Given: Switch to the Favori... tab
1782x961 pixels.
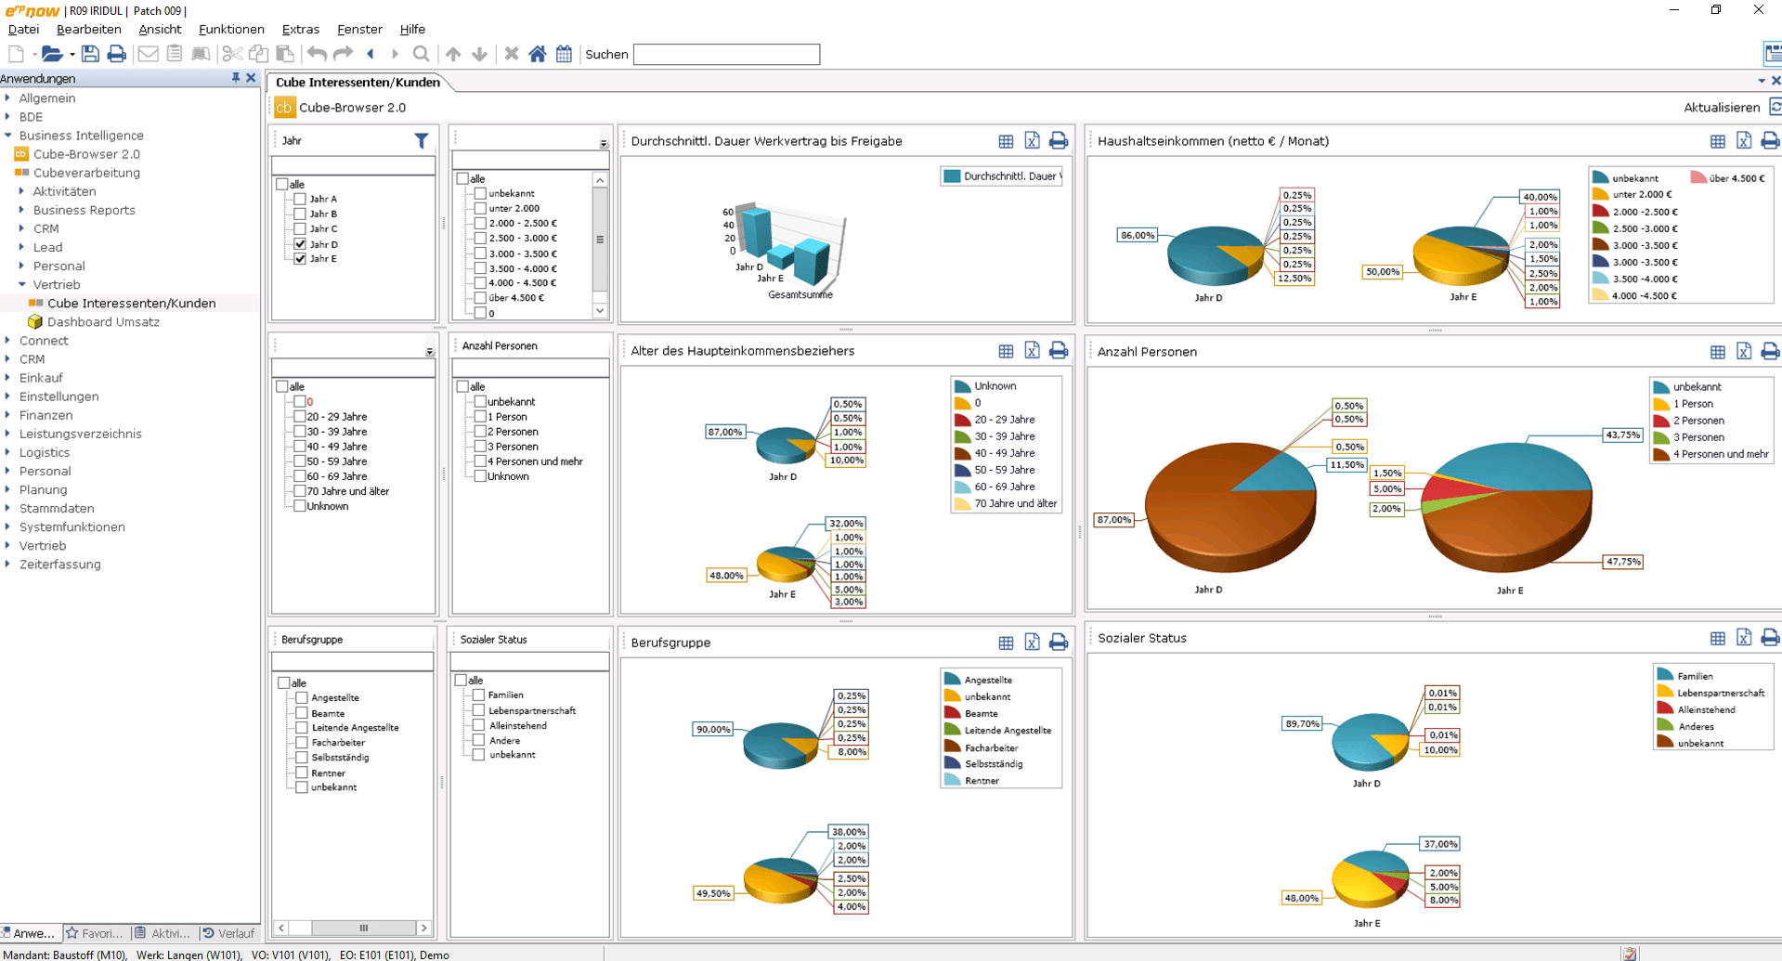Looking at the screenshot, I should coord(95,933).
